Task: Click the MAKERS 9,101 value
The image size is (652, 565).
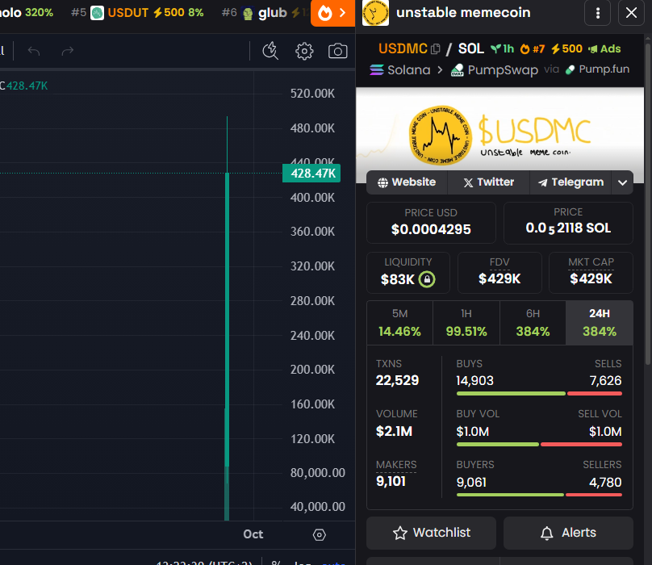Action: tap(391, 482)
